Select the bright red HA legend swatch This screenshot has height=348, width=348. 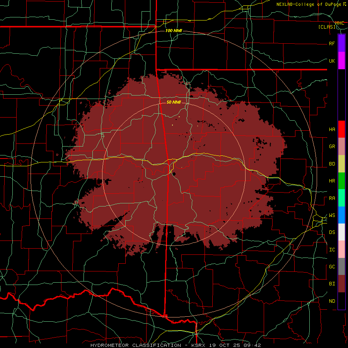tap(341, 129)
